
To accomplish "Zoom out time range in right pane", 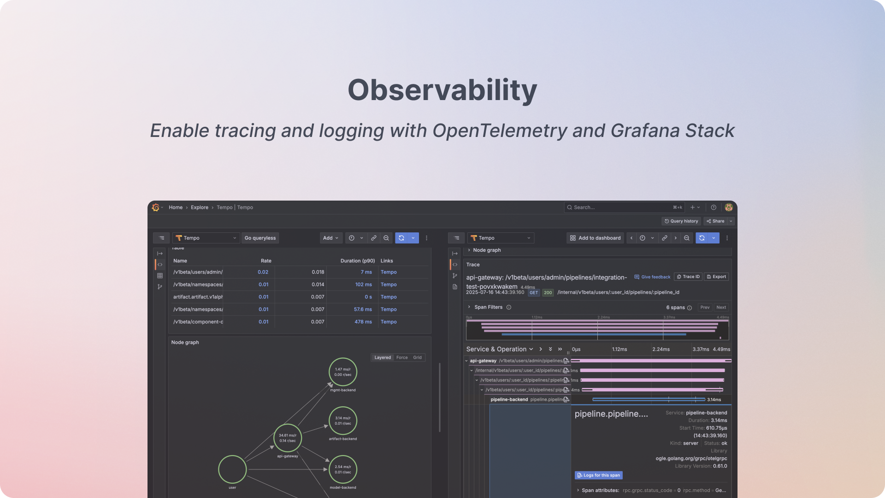I will 687,238.
